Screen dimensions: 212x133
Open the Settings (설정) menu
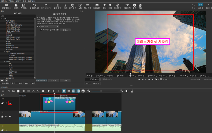pos(24,1)
